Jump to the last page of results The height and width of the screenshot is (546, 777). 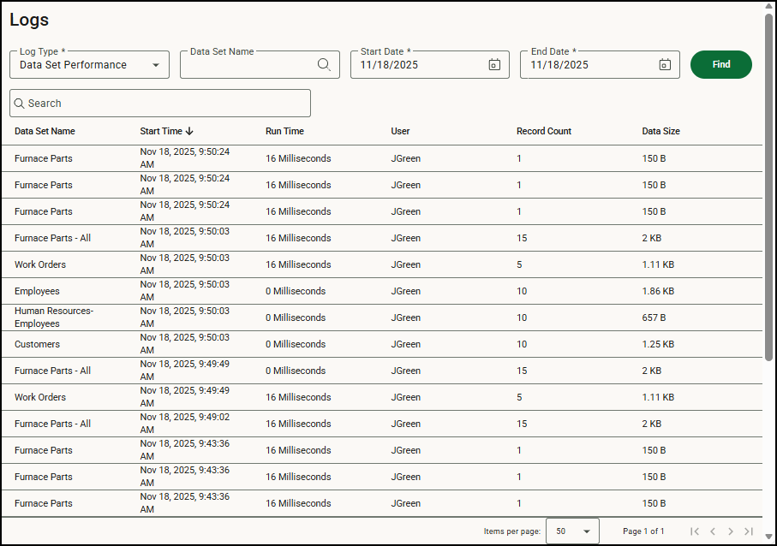click(x=749, y=531)
